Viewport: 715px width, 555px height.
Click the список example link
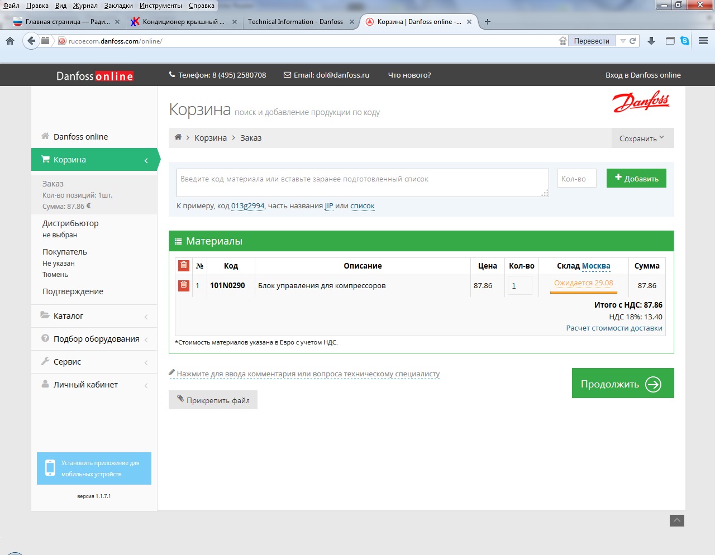[x=363, y=206]
